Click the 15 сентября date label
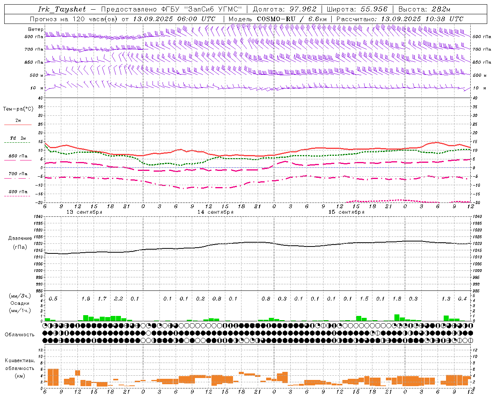The height and width of the screenshot is (395, 493). (x=346, y=212)
